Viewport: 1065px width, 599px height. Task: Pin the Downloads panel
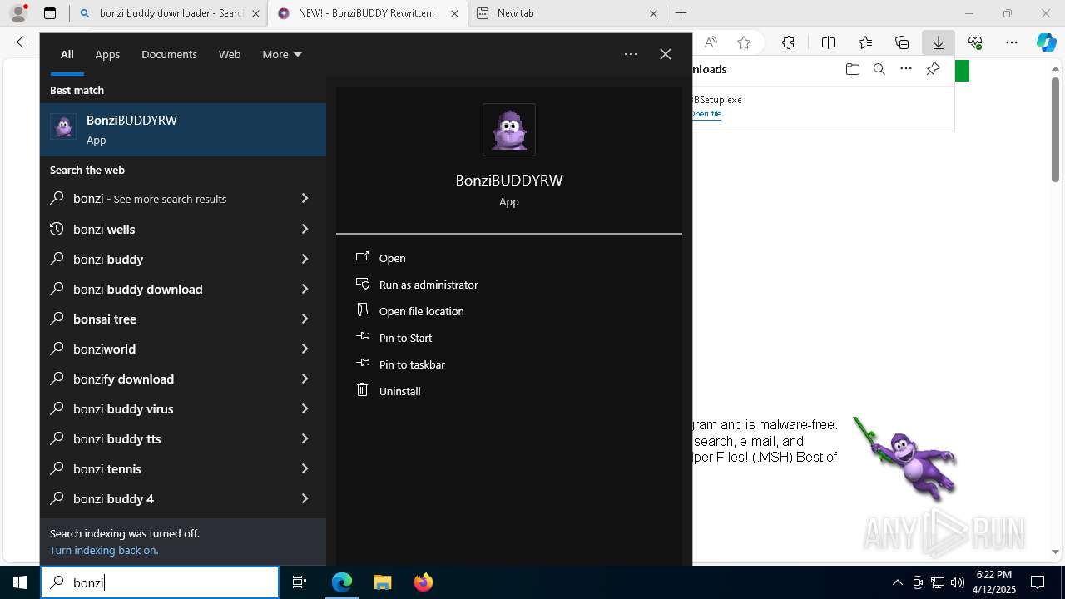tap(933, 69)
